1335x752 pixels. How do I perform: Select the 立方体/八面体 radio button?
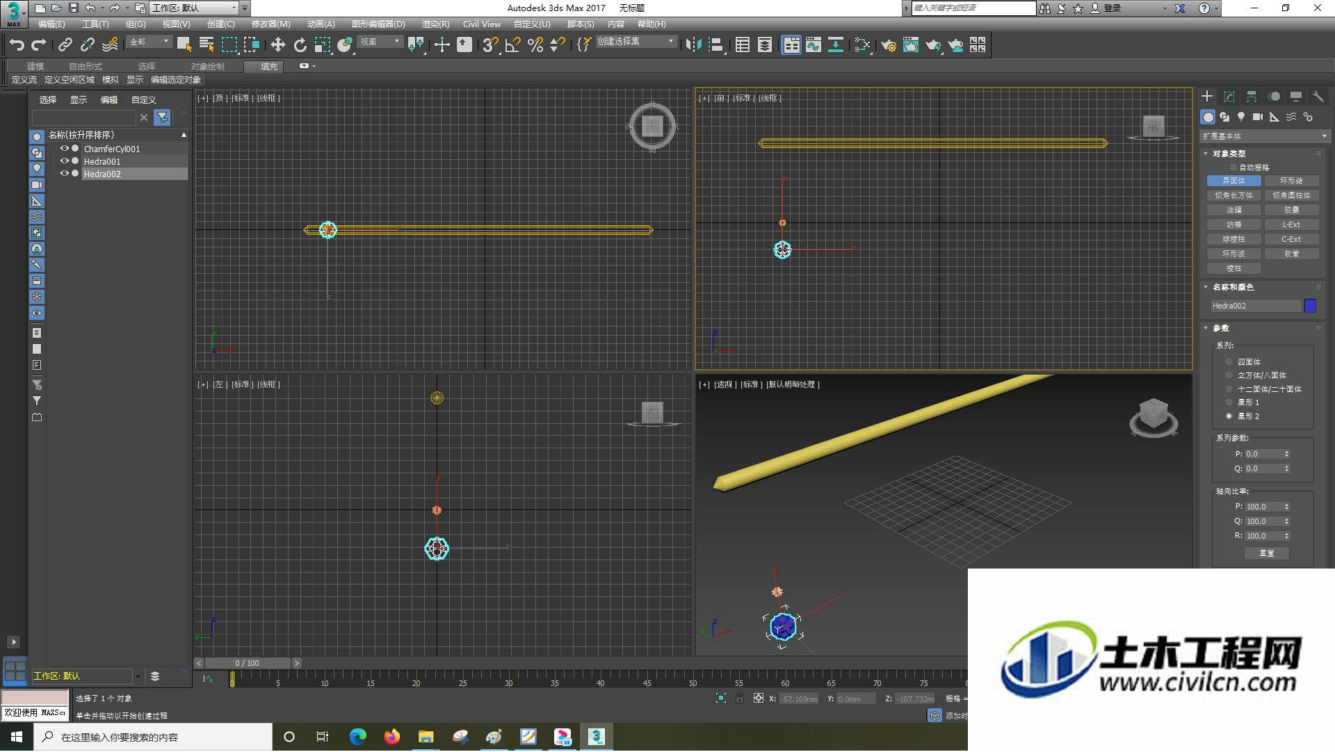click(x=1229, y=375)
